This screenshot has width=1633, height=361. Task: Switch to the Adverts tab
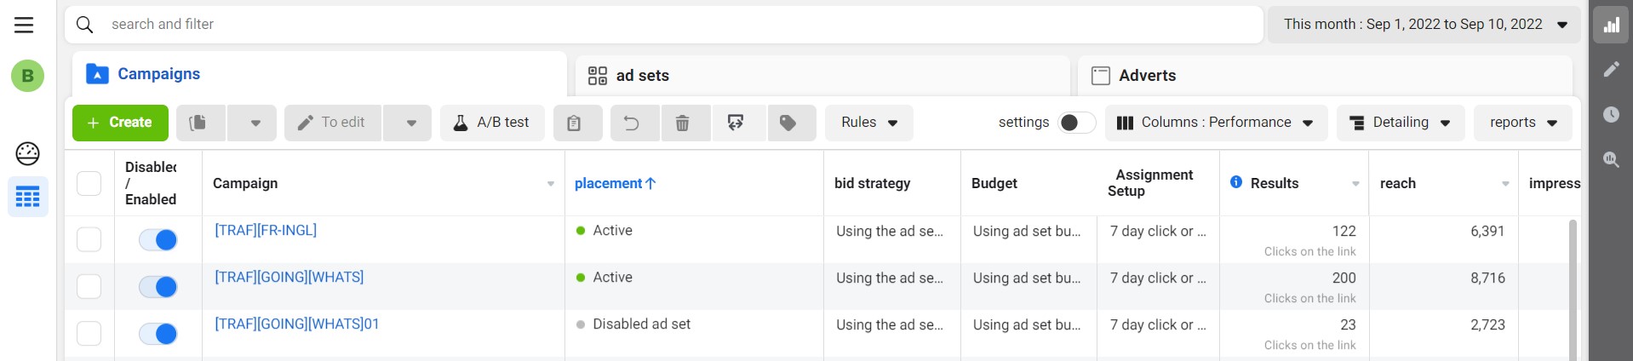click(1146, 76)
